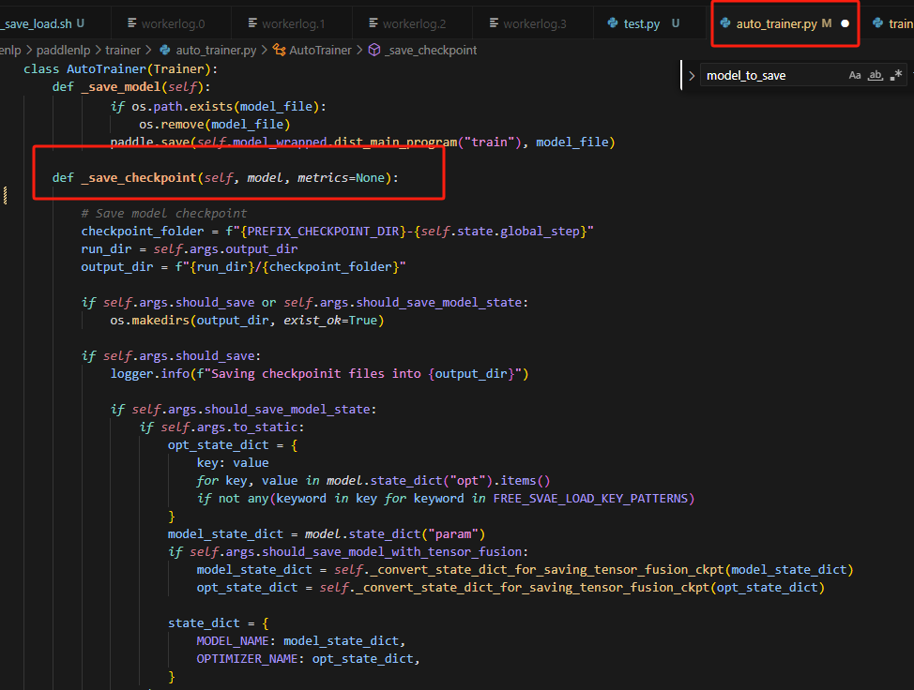This screenshot has width=914, height=690.
Task: Click unsaved dot on auto_trainer.py tab
Action: tap(845, 23)
